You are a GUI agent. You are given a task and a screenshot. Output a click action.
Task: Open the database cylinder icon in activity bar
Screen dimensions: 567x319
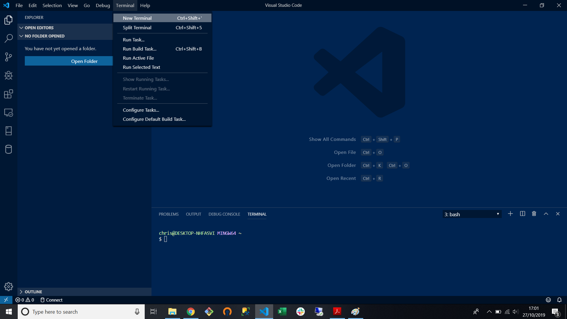9,149
